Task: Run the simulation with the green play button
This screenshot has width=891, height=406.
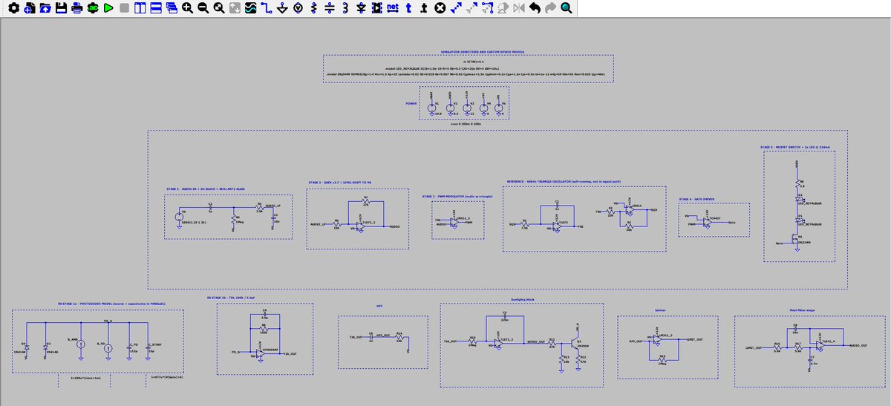Action: 108,8
